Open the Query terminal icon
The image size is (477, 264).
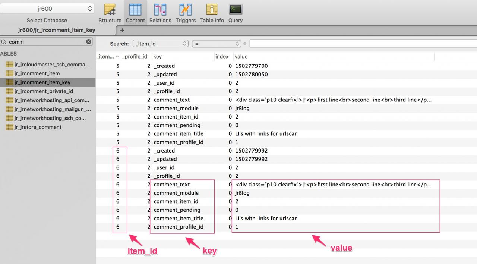click(x=236, y=10)
